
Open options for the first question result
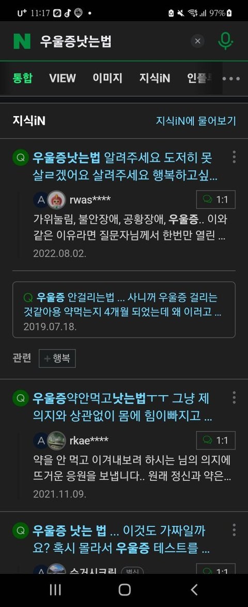234,157
